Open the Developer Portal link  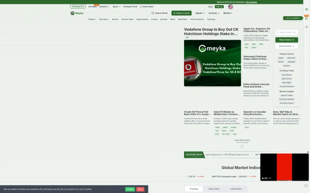click(130, 7)
